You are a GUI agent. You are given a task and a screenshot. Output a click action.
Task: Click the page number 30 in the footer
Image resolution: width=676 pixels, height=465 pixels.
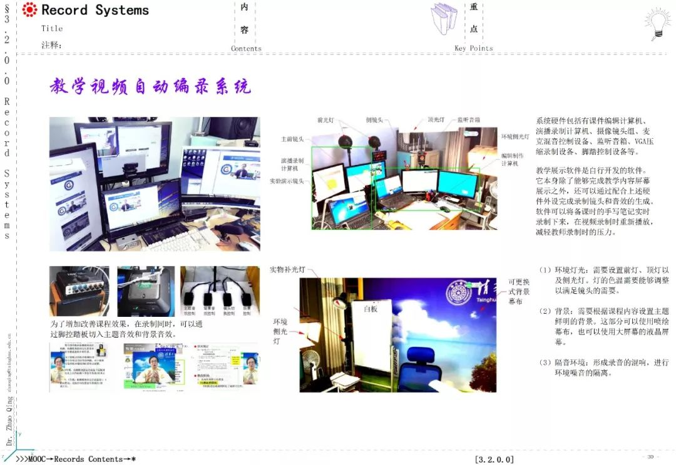[x=650, y=457]
